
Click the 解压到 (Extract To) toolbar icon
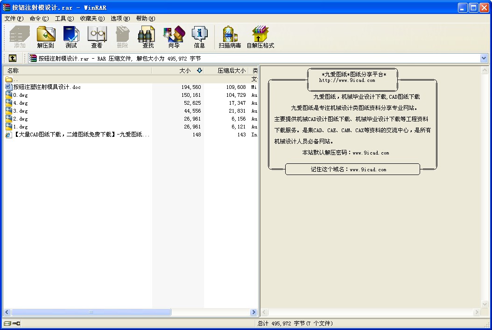(x=46, y=37)
